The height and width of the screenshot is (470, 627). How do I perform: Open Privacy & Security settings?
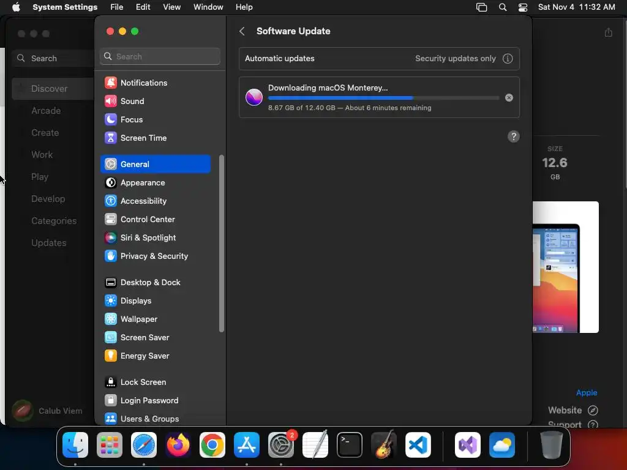coord(155,256)
